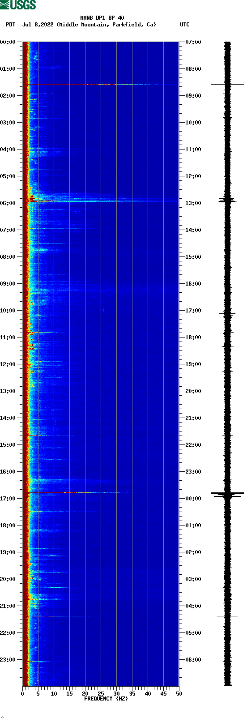Click the 03:00 UTC label on right axis
Image resolution: width=247 pixels, height=722 pixels.
click(x=193, y=579)
